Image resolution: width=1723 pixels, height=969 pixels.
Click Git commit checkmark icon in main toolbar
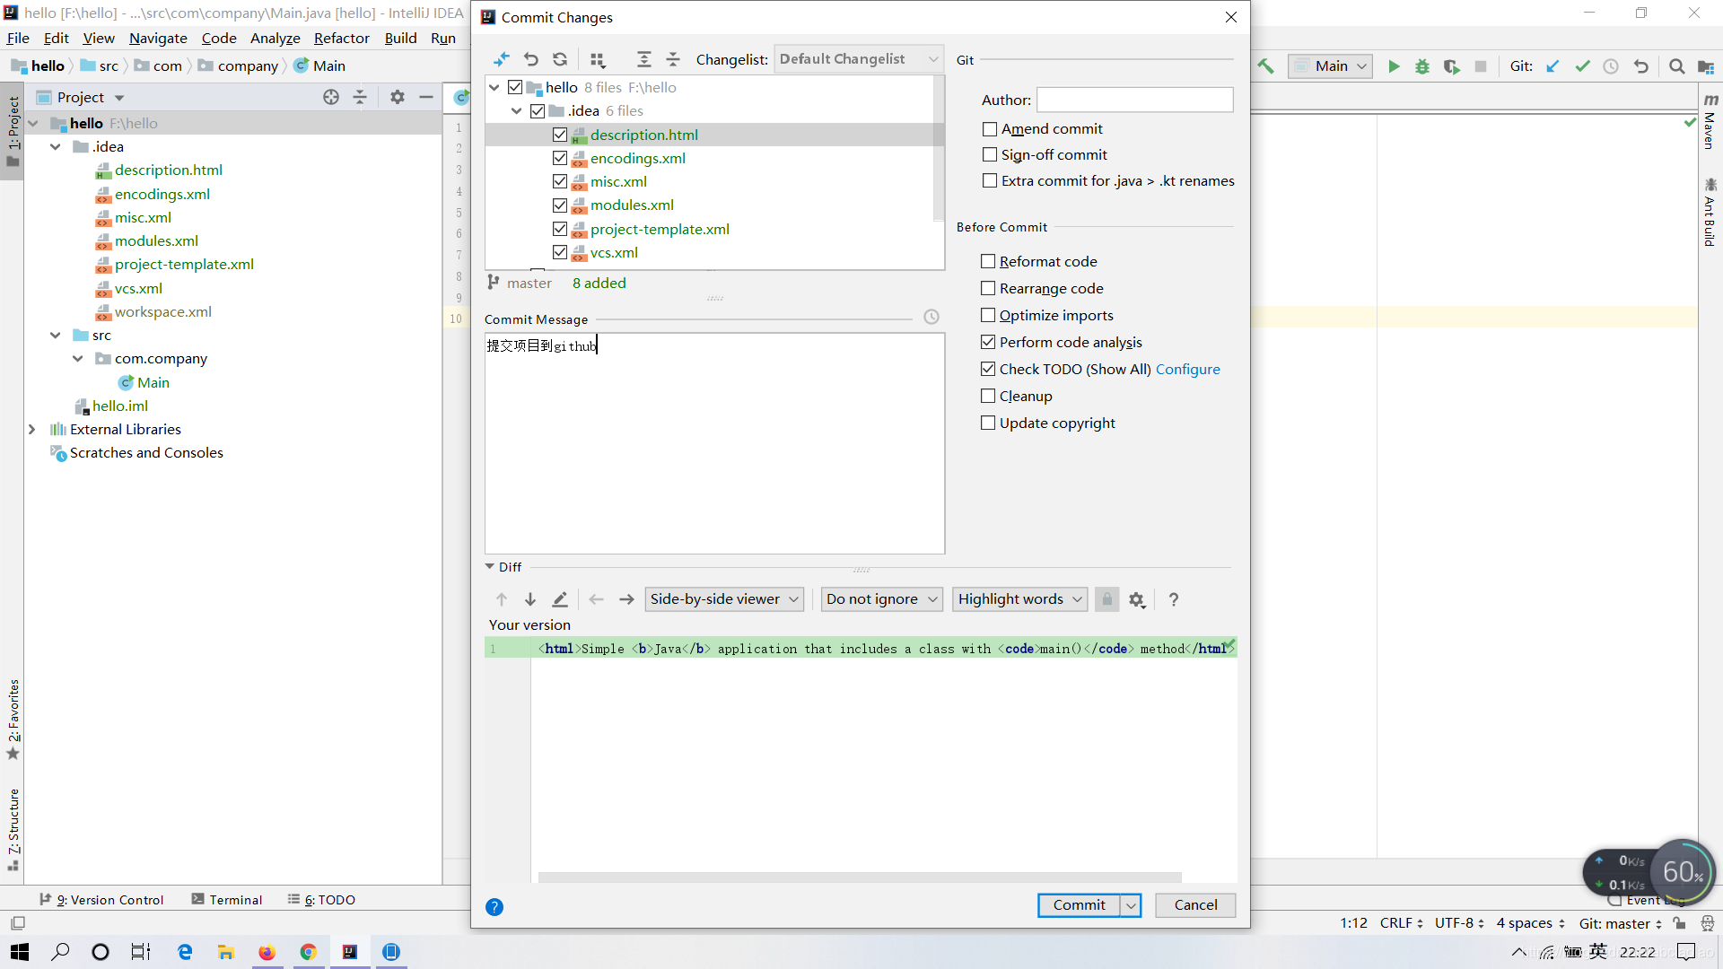pos(1583,66)
